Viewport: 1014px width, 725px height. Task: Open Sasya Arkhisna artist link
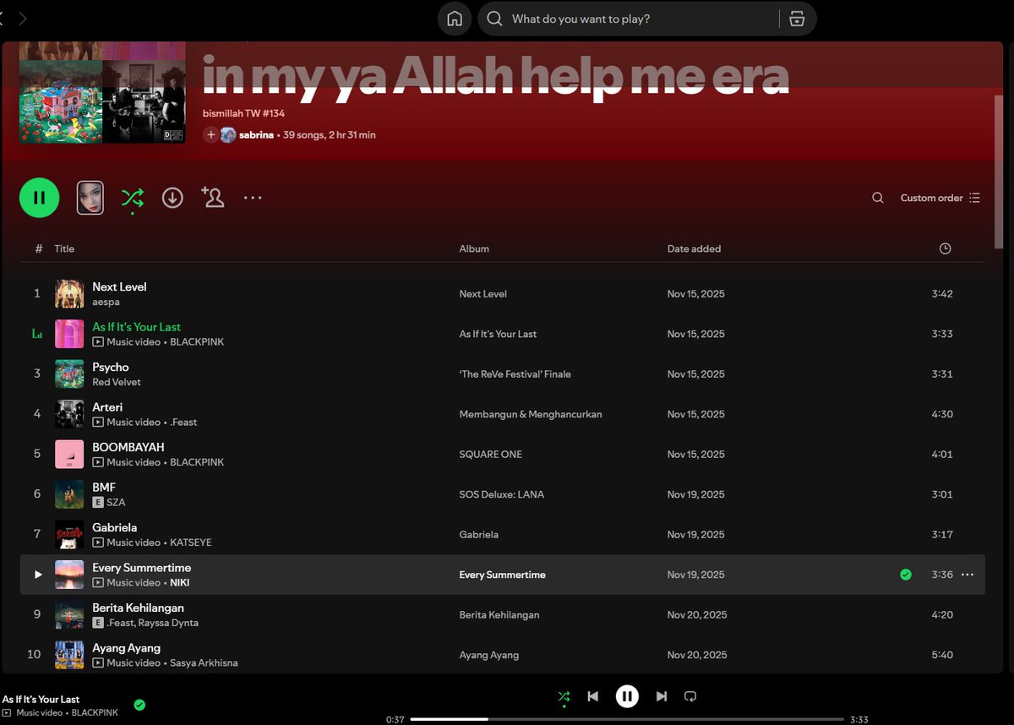204,663
